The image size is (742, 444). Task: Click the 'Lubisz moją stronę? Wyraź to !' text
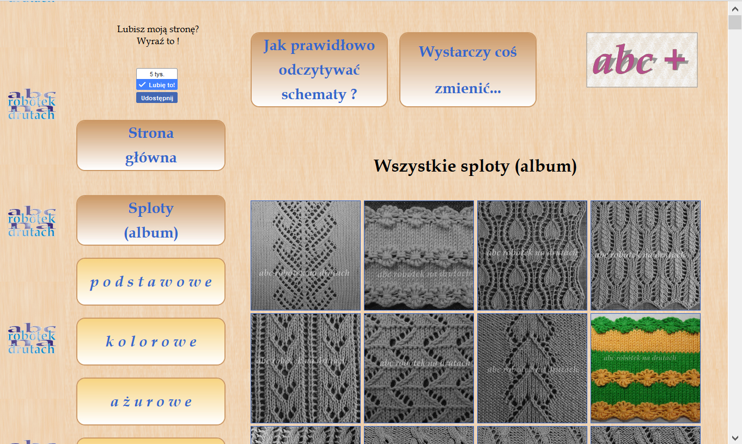click(x=158, y=35)
